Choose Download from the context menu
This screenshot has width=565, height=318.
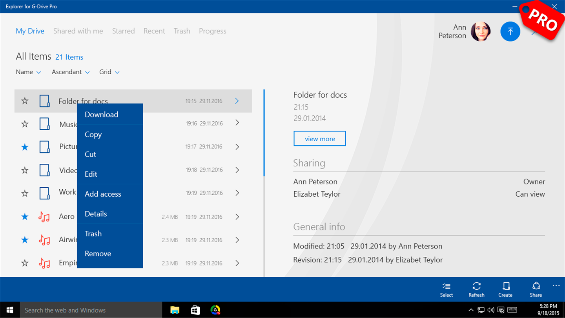110,114
